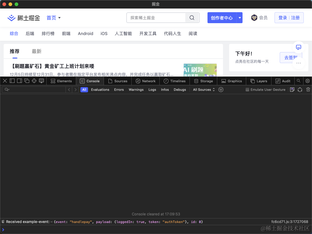
Task: Filter console by Infos
Action: pyautogui.click(x=165, y=90)
